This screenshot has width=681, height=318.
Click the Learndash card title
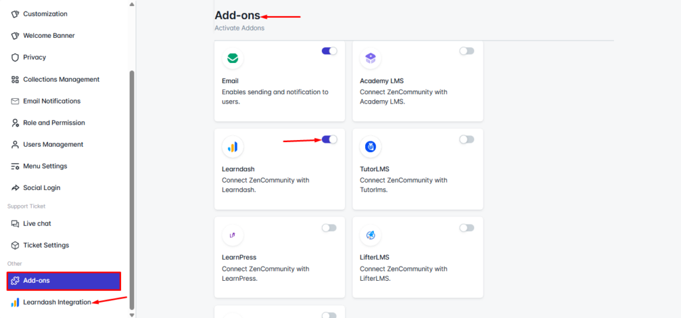[238, 169]
